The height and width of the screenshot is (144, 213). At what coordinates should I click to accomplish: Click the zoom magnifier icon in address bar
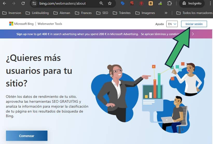pos(101,3)
